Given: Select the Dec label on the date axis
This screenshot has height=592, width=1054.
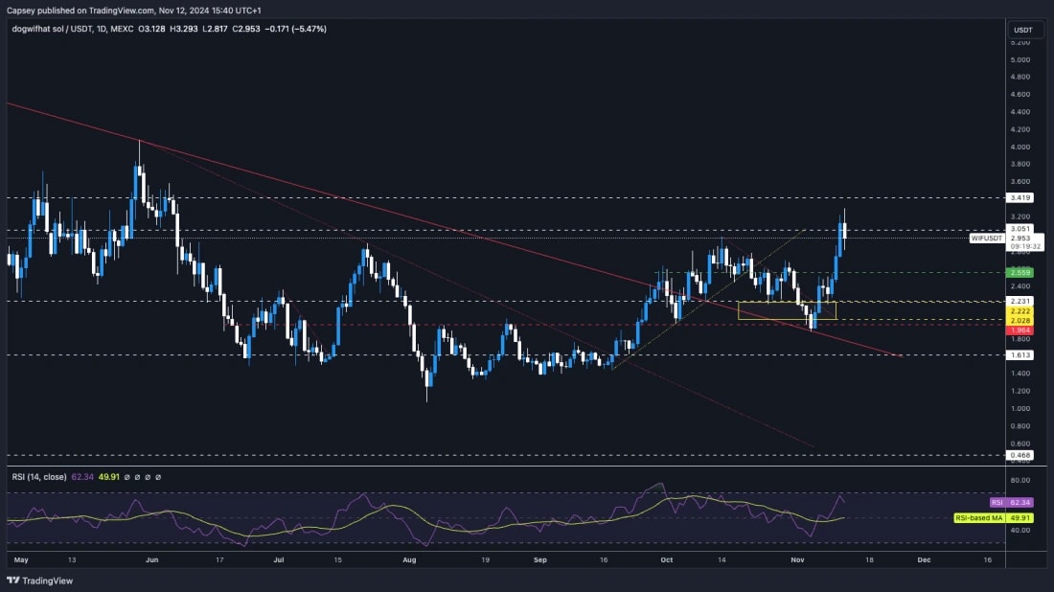Looking at the screenshot, I should coord(924,561).
